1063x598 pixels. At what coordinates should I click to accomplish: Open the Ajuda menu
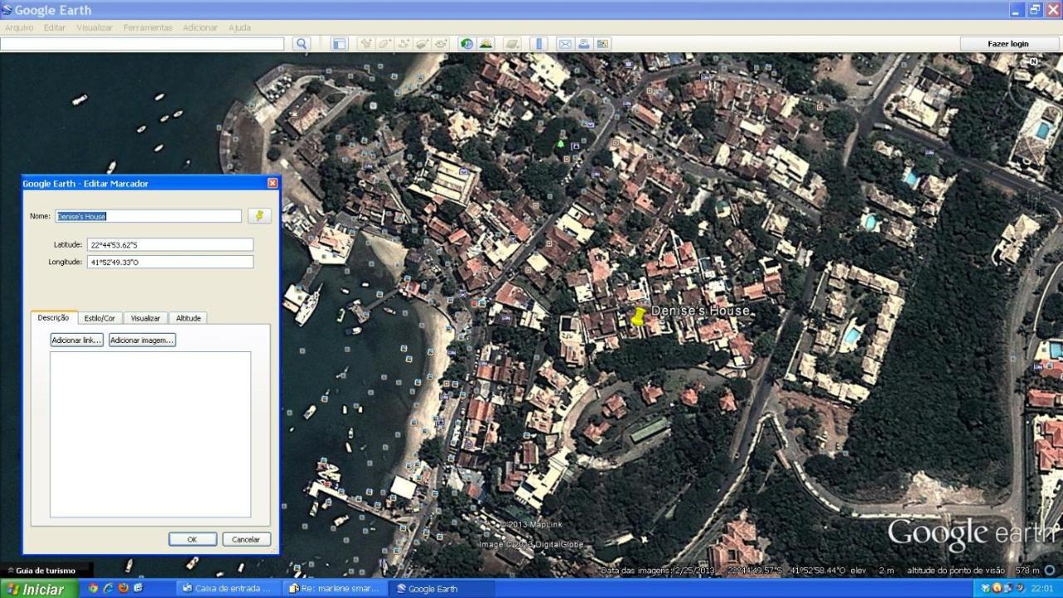[239, 27]
